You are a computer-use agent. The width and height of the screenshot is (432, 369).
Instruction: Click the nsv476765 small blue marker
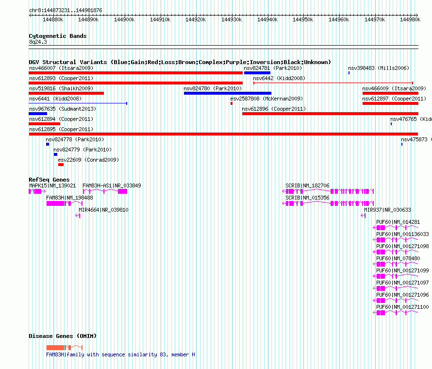391,124
